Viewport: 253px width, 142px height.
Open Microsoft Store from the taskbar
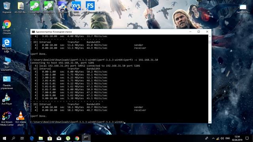(50, 138)
